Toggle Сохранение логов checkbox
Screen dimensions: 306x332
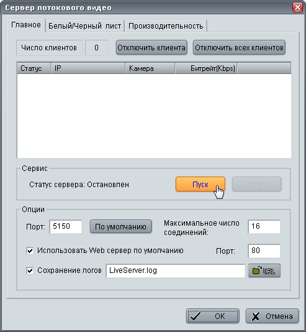pos(30,270)
